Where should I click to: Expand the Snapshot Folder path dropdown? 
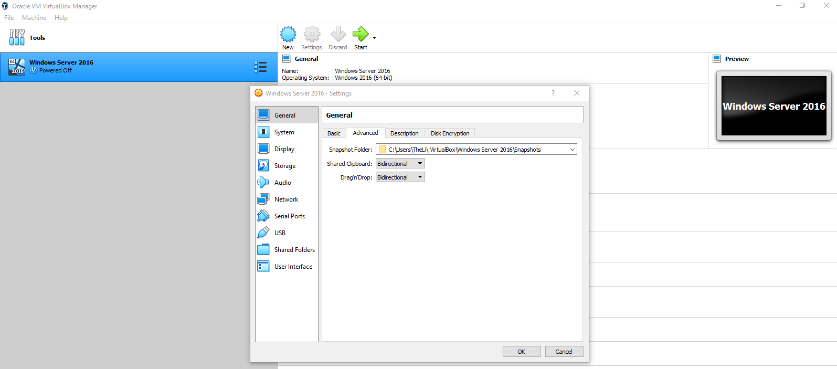(x=572, y=150)
